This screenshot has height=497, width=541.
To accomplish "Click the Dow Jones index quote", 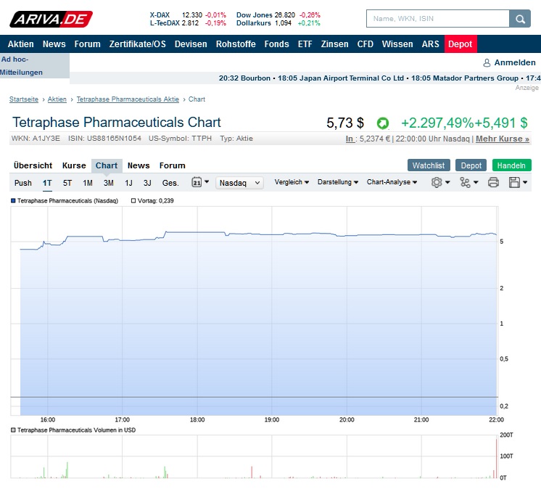I will [x=278, y=15].
